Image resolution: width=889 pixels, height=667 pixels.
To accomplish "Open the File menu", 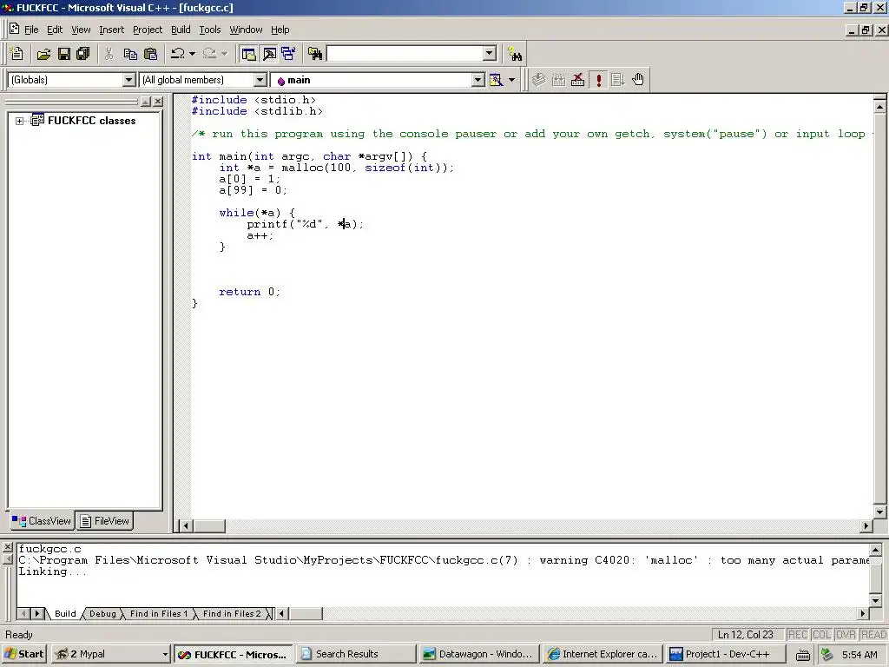I will [31, 30].
